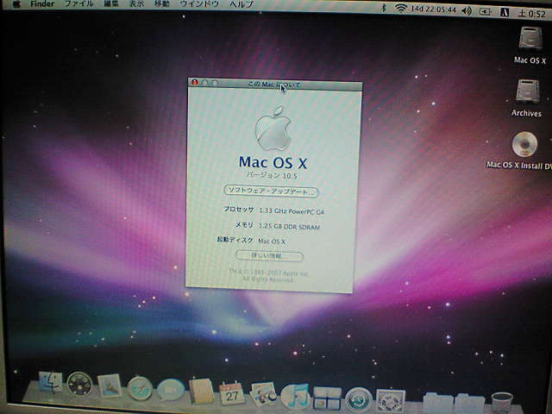Open the ファイル menu
This screenshot has height=414, width=552.
(x=79, y=3)
